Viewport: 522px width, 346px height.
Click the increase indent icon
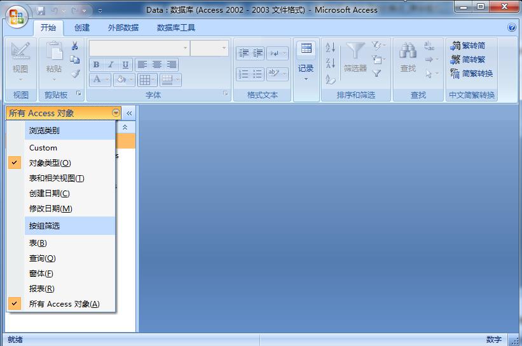pyautogui.click(x=258, y=53)
